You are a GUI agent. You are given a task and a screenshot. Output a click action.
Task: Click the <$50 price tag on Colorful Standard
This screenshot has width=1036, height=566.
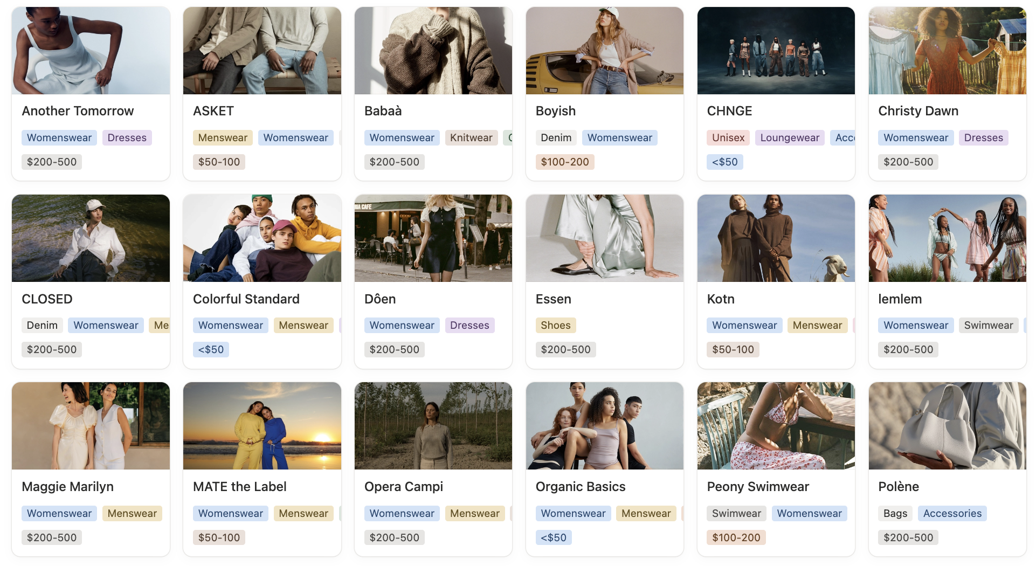[x=211, y=350]
